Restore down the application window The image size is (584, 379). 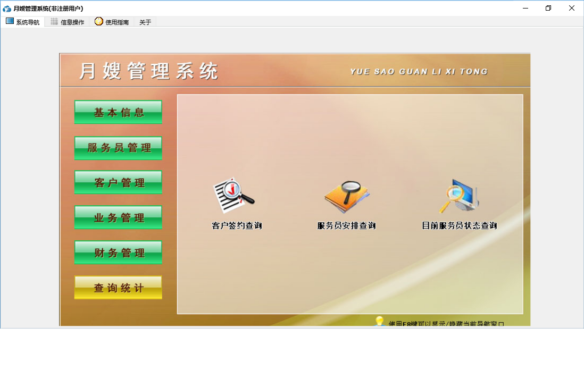click(548, 8)
